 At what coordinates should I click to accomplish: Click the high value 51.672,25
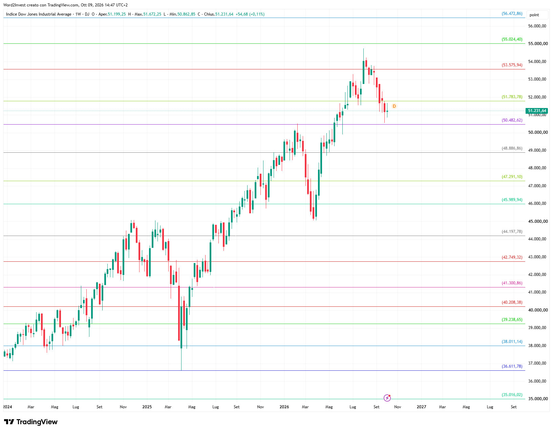[152, 14]
